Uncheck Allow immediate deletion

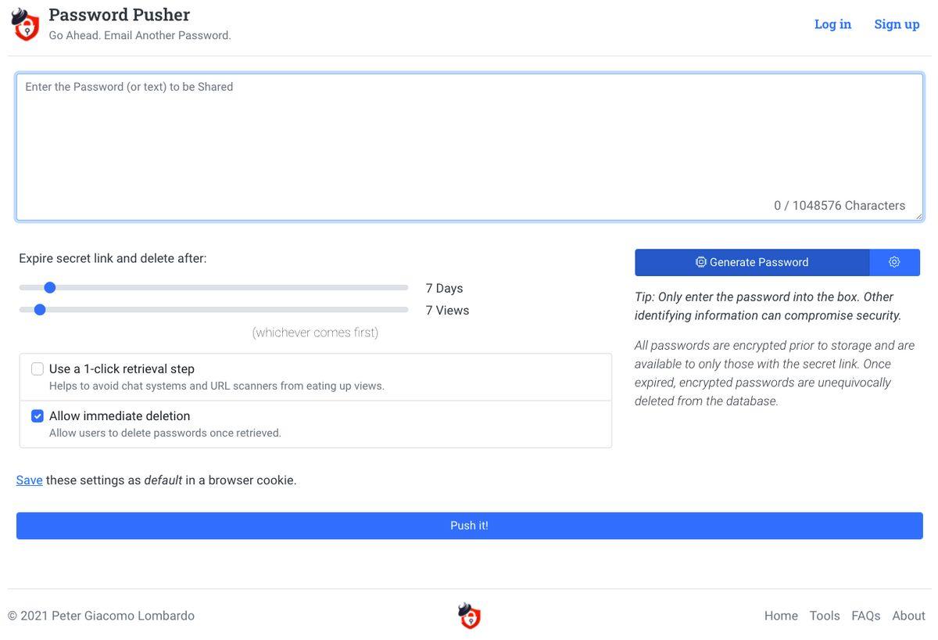(38, 415)
